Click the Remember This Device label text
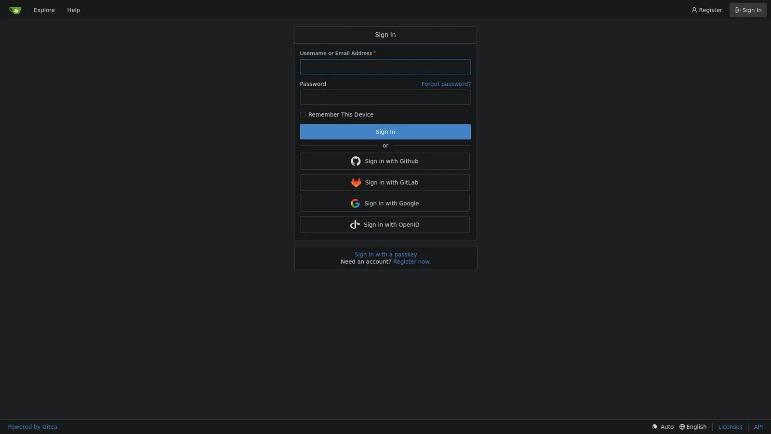Viewport: 771px width, 434px height. pyautogui.click(x=341, y=115)
